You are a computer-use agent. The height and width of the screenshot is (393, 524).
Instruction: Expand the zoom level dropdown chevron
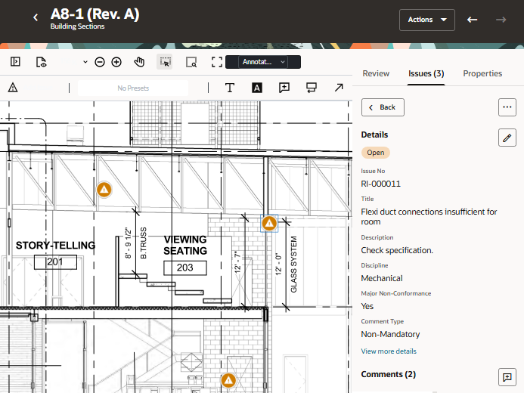[85, 62]
